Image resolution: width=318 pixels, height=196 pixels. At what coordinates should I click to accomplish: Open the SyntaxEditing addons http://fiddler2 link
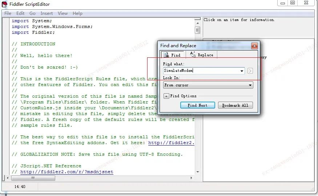[x=172, y=143]
